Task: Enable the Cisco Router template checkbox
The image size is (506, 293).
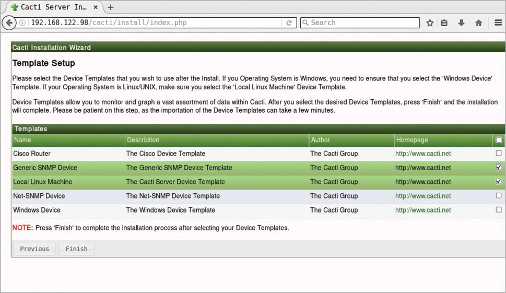Action: [499, 154]
